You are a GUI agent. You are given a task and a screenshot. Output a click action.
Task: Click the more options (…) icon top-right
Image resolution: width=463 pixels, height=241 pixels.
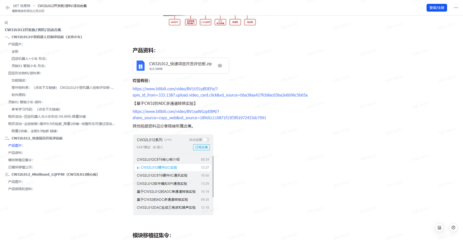(x=455, y=8)
